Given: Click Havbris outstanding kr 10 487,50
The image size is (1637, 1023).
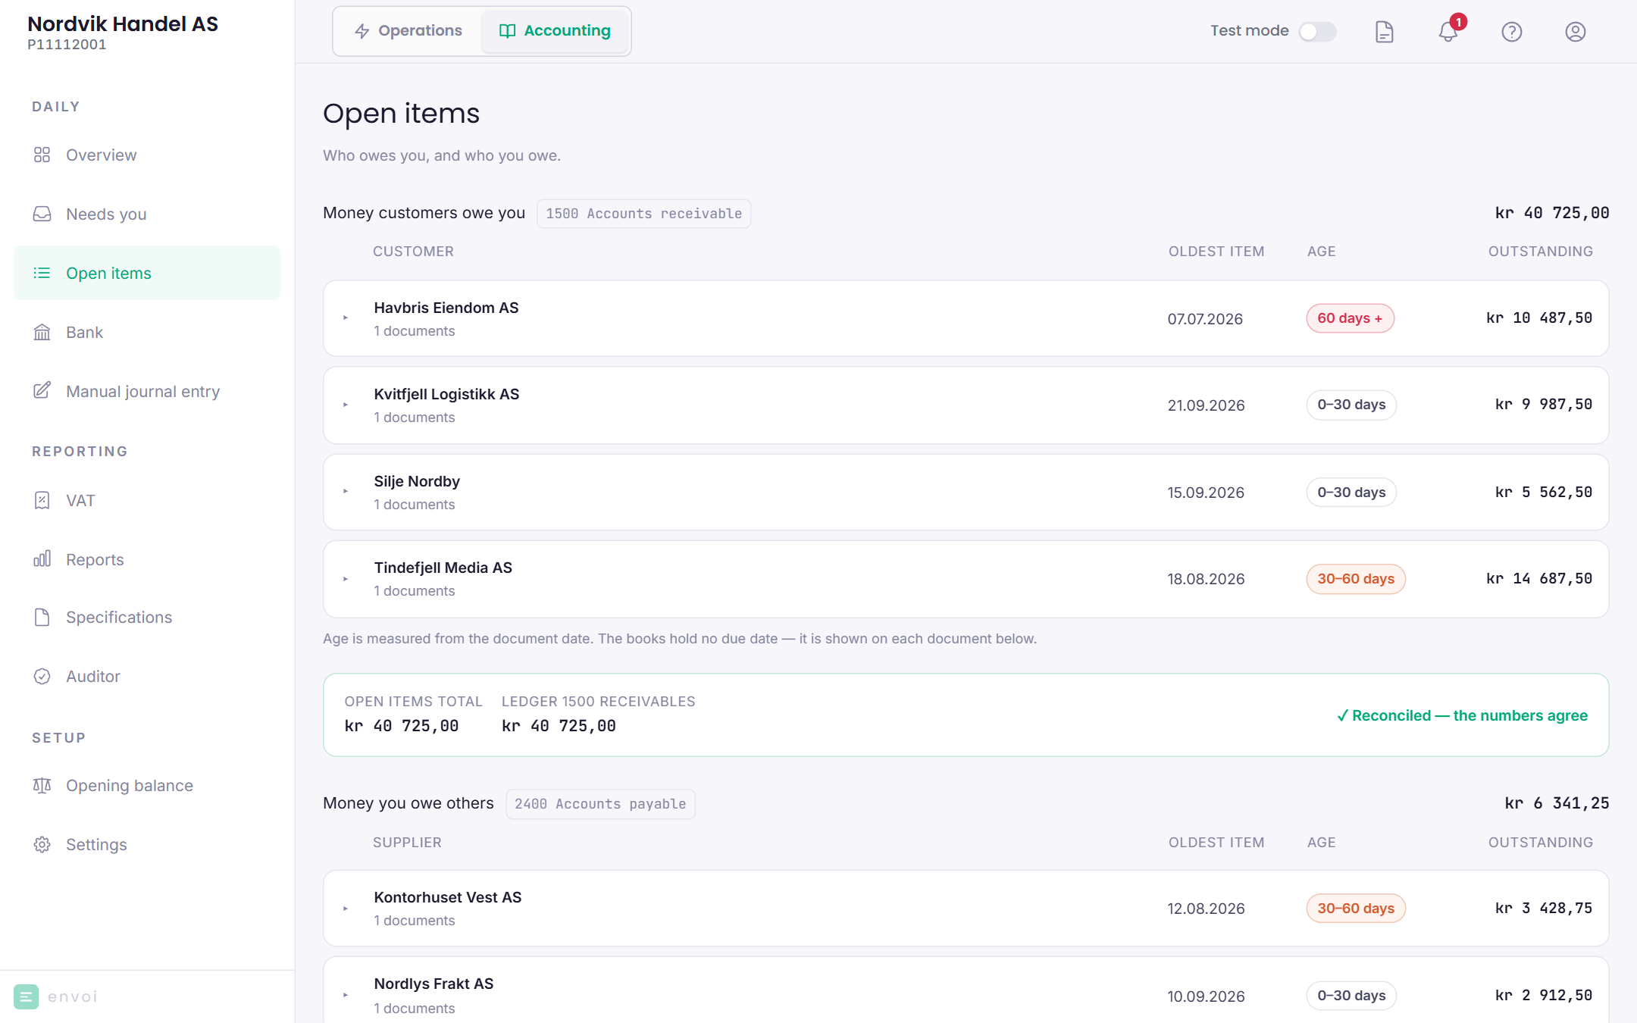Looking at the screenshot, I should click(x=1538, y=318).
